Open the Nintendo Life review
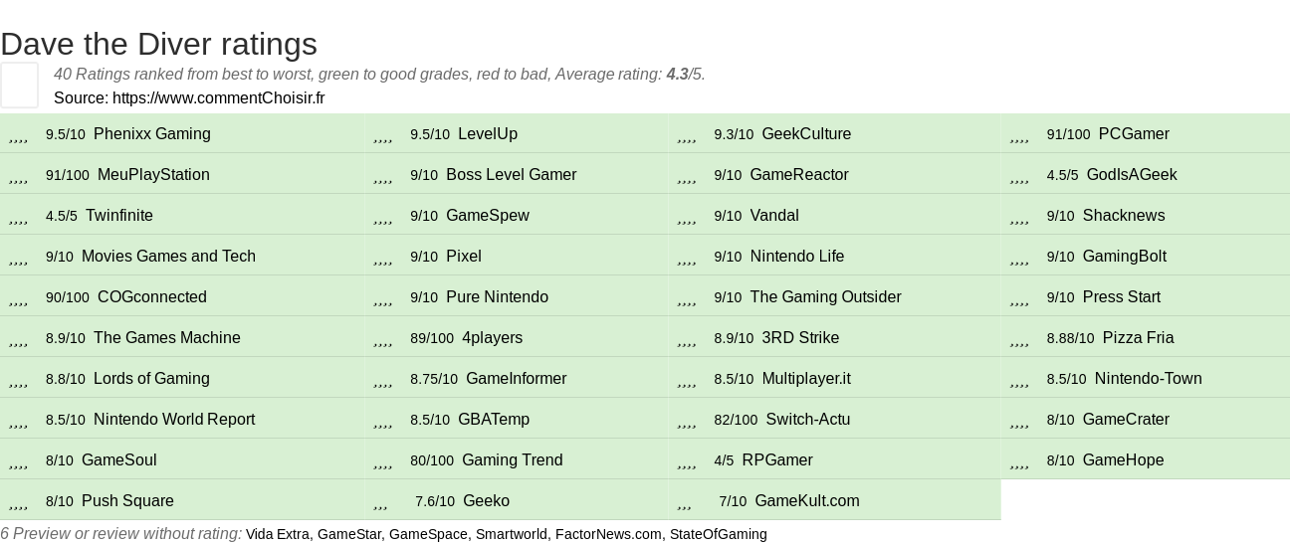The height and width of the screenshot is (545, 1290). tap(797, 257)
